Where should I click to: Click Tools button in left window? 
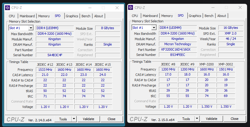pyautogui.click(x=63, y=119)
